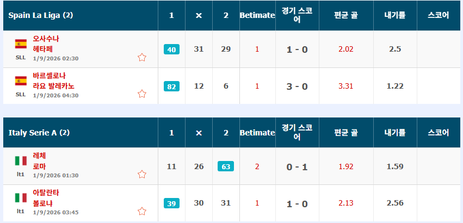Open the 로마 team link
This screenshot has width=463, height=223.
39,166
